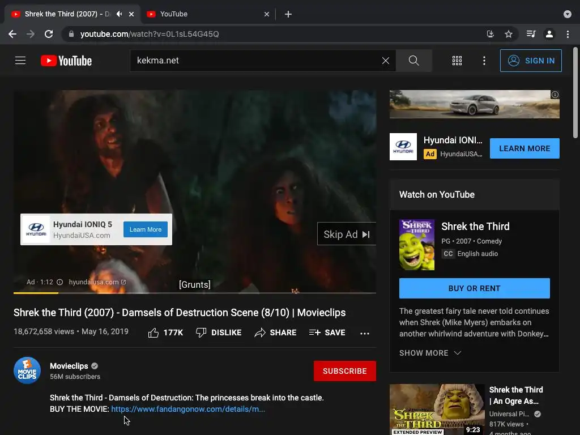Click the ad info circle next to Ad 1:12

coord(59,282)
